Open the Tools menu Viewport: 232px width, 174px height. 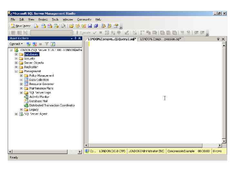click(x=55, y=19)
